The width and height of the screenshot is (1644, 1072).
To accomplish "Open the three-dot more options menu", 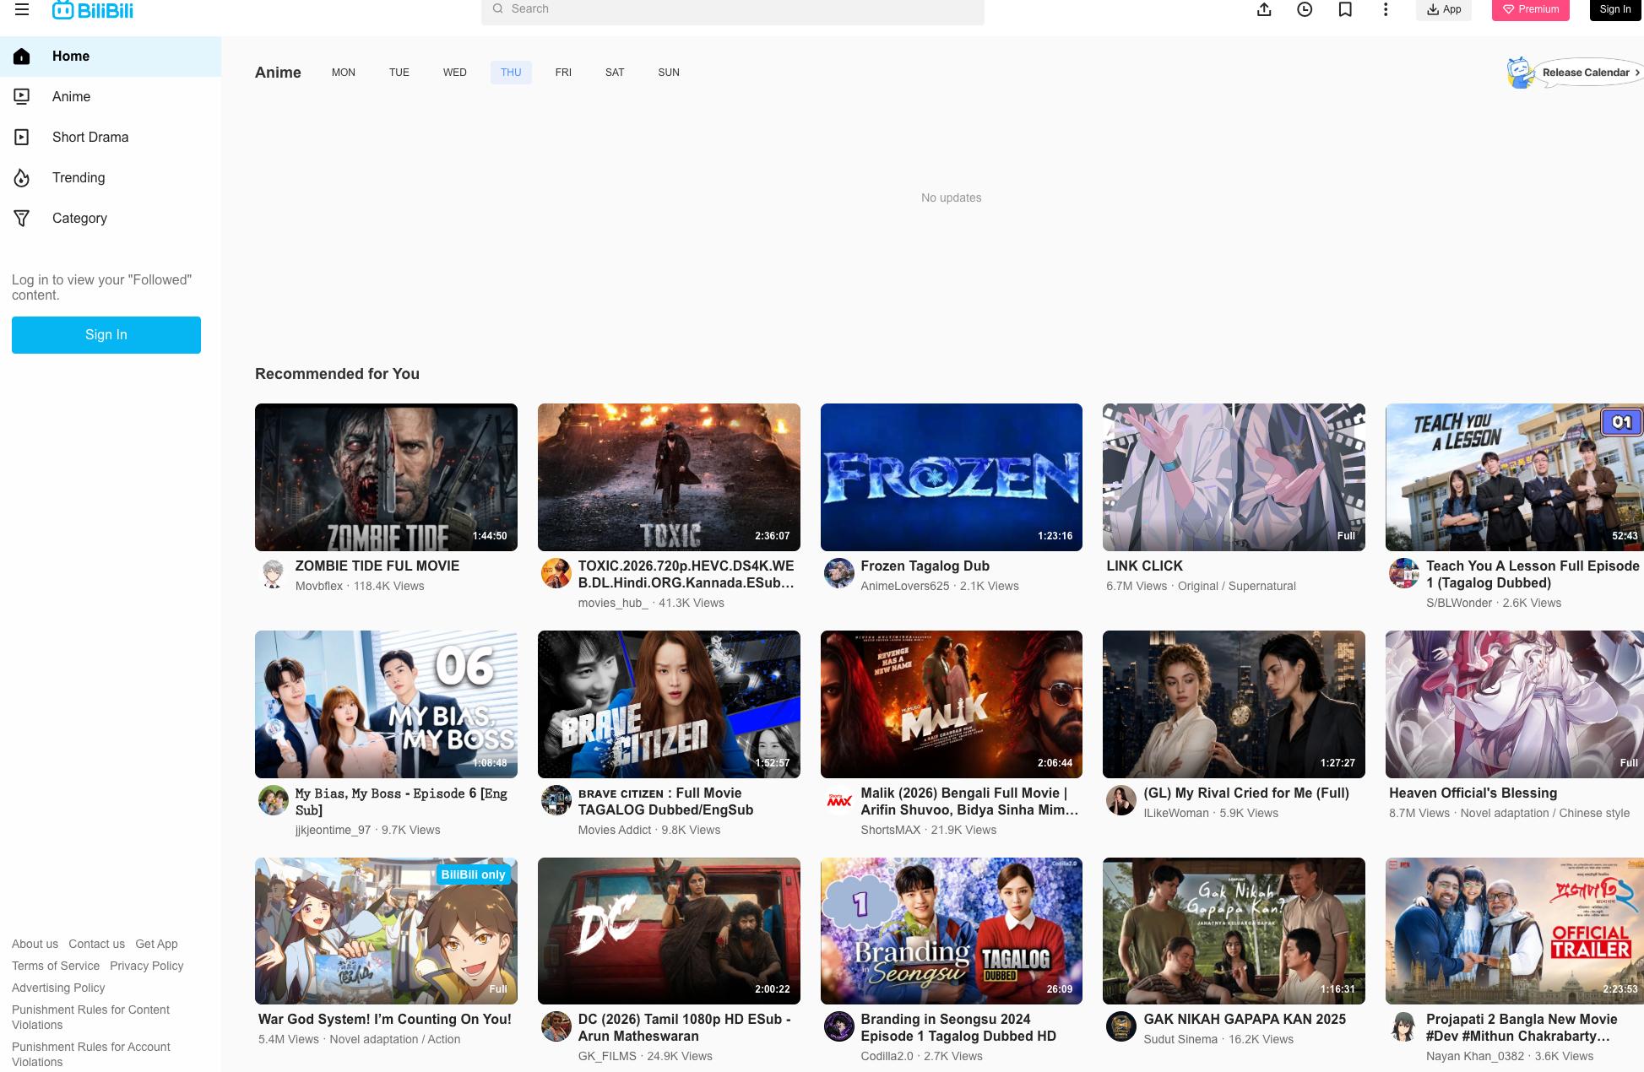I will coord(1386,9).
